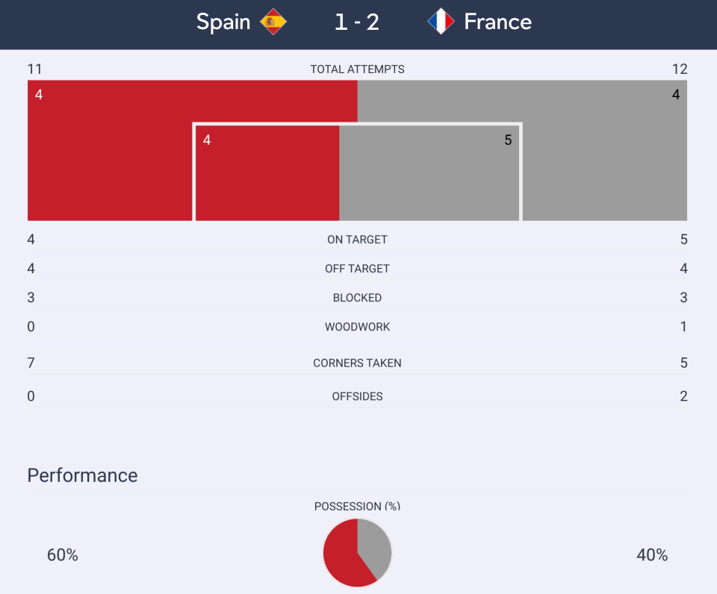Select the Spain team name
717x594 pixels.
tap(223, 22)
